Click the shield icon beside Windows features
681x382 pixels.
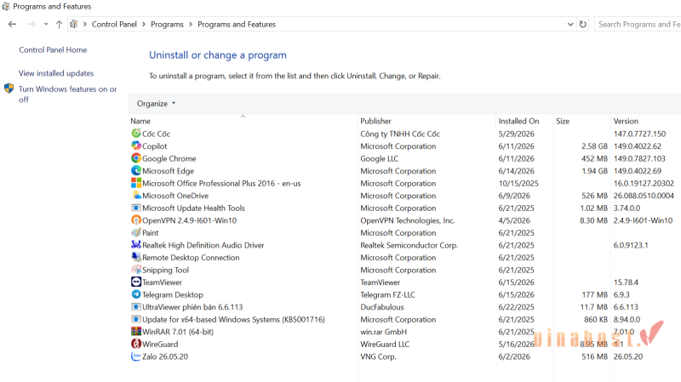(x=9, y=88)
